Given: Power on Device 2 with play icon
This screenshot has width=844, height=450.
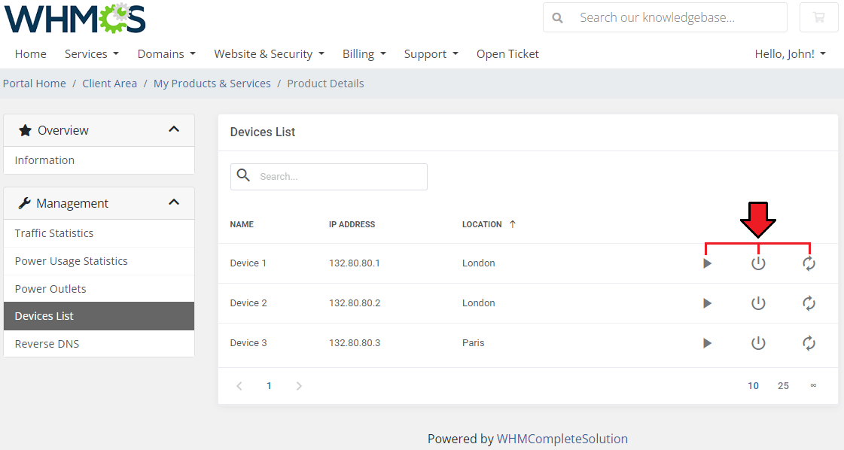Looking at the screenshot, I should (x=707, y=303).
